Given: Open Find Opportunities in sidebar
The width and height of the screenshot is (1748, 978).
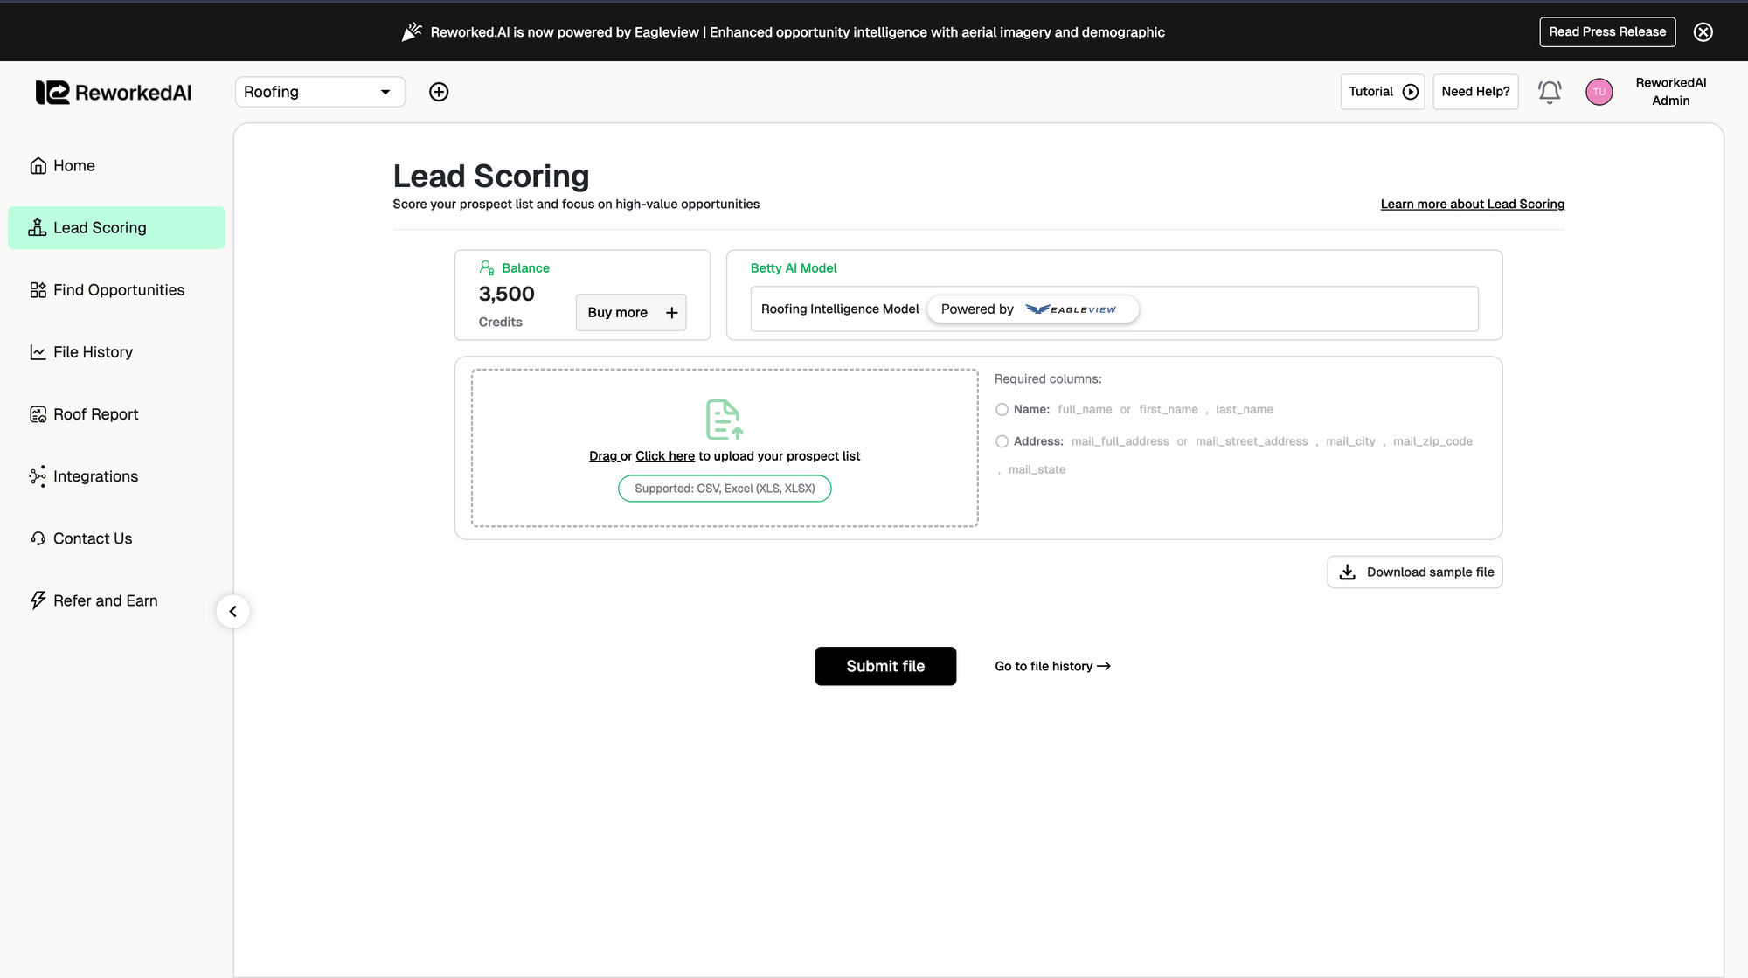Looking at the screenshot, I should pyautogui.click(x=118, y=290).
